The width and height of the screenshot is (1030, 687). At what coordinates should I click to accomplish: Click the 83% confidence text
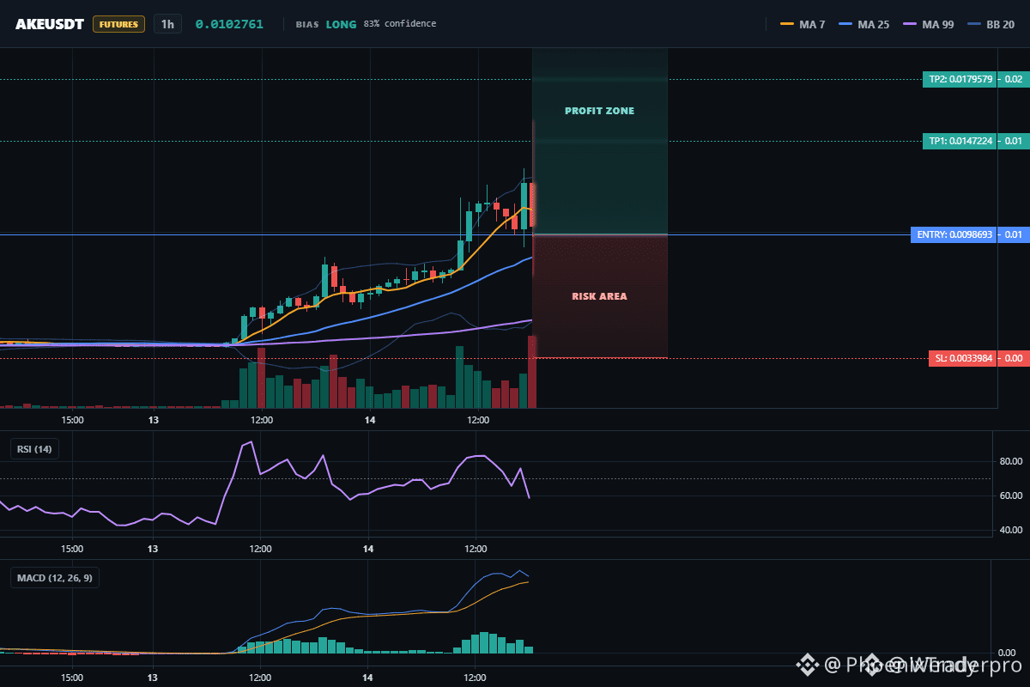pyautogui.click(x=400, y=24)
